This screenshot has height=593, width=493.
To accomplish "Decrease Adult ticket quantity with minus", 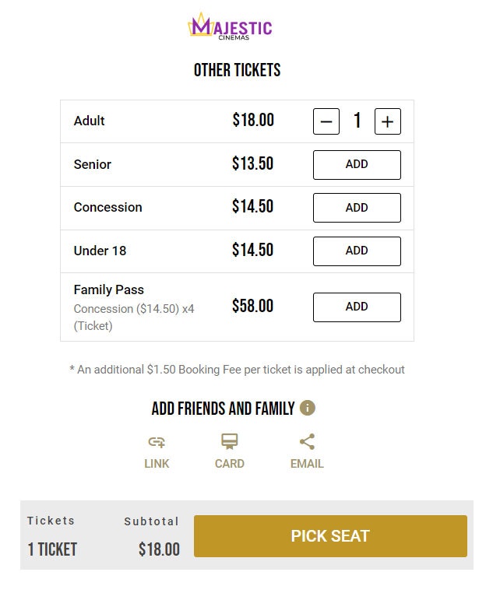I will [326, 121].
